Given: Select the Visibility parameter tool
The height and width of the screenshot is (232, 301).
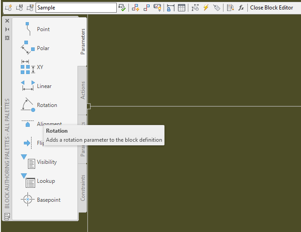Looking at the screenshot, I should [x=39, y=162].
